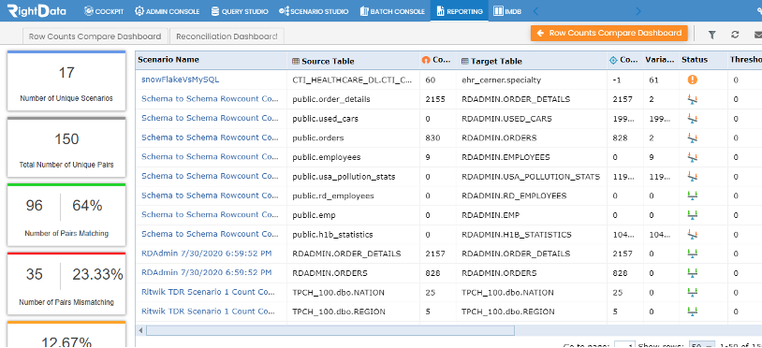Viewport: 762px width, 348px height.
Task: Click match status icon in public.rd_employees row
Action: [693, 196]
